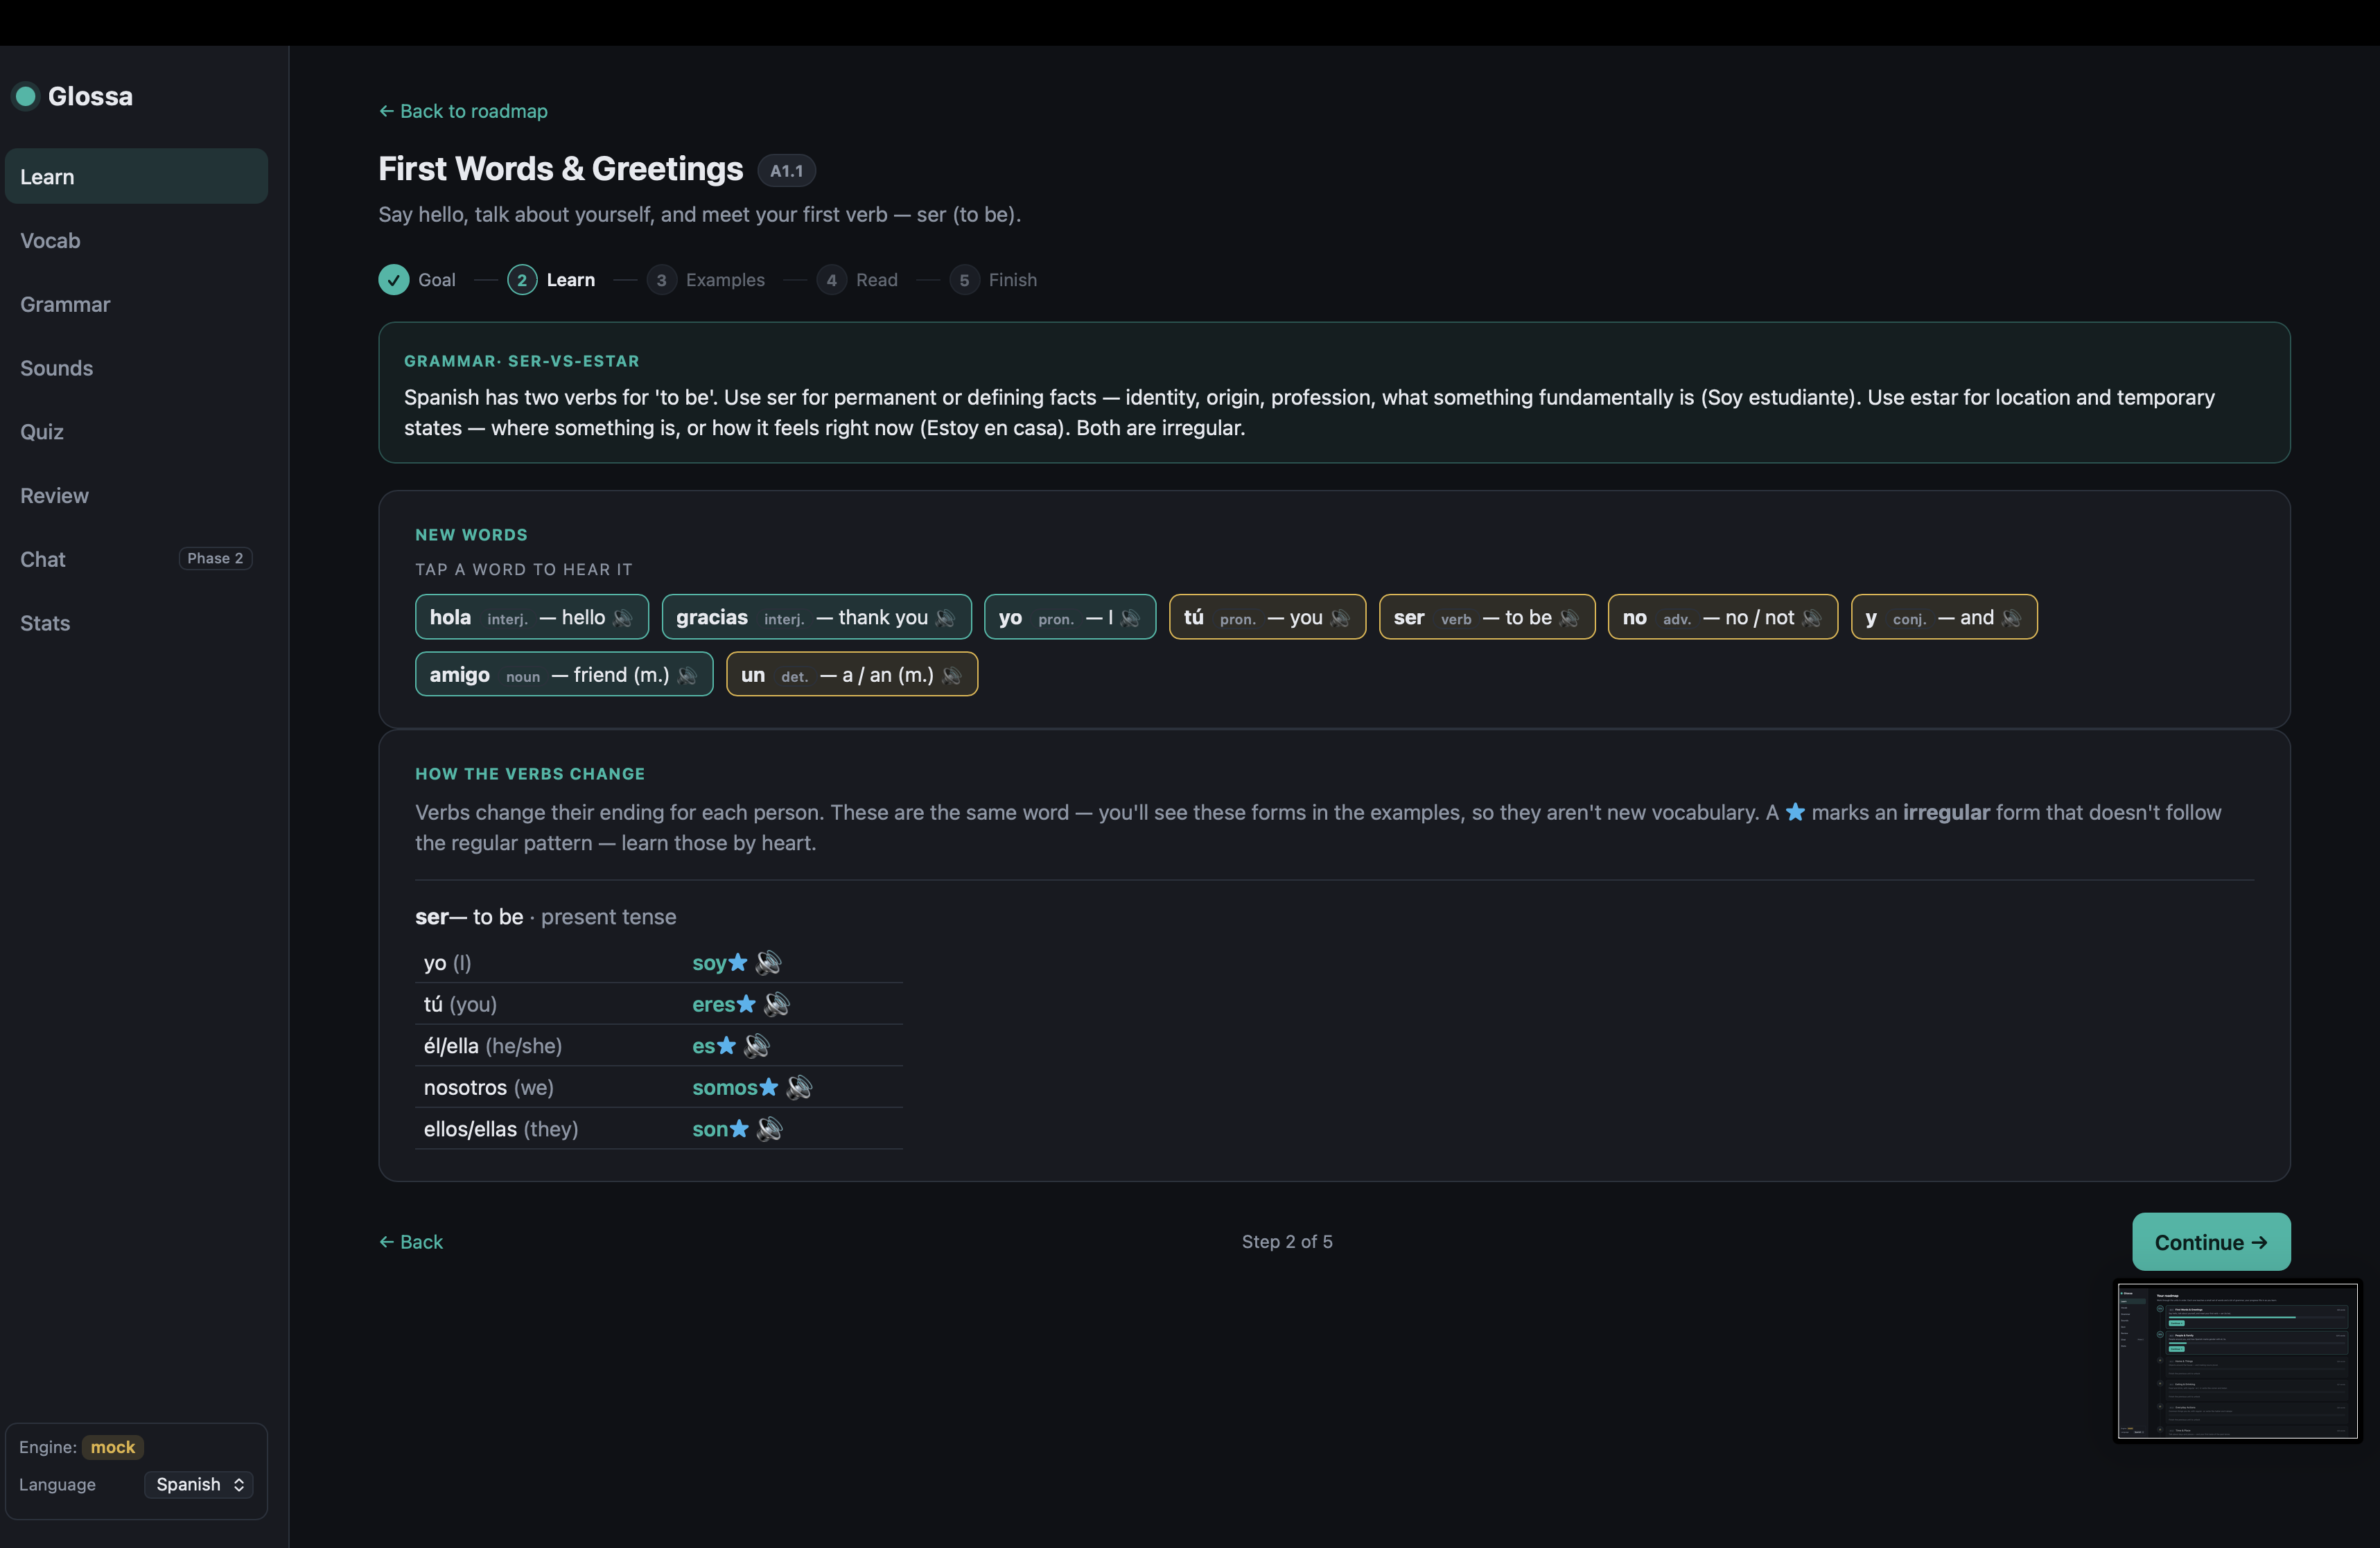
Task: Click the Continue button
Action: click(2210, 1242)
